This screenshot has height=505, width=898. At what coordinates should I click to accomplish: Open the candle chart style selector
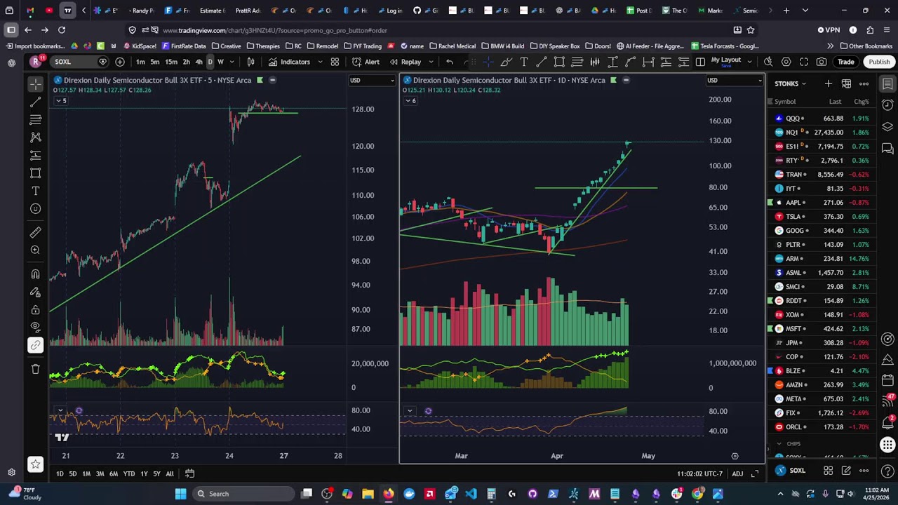click(x=250, y=62)
